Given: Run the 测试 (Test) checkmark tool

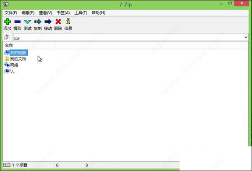Looking at the screenshot, I should tap(27, 22).
